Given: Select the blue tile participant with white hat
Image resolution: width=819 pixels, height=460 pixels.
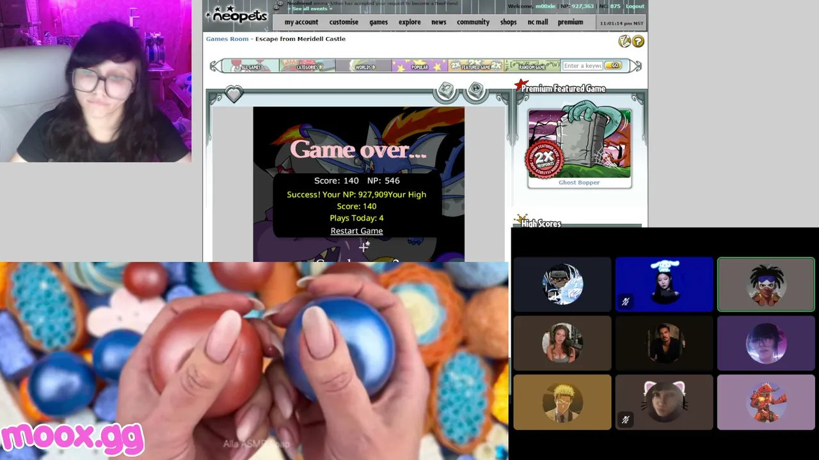Looking at the screenshot, I should click(664, 285).
